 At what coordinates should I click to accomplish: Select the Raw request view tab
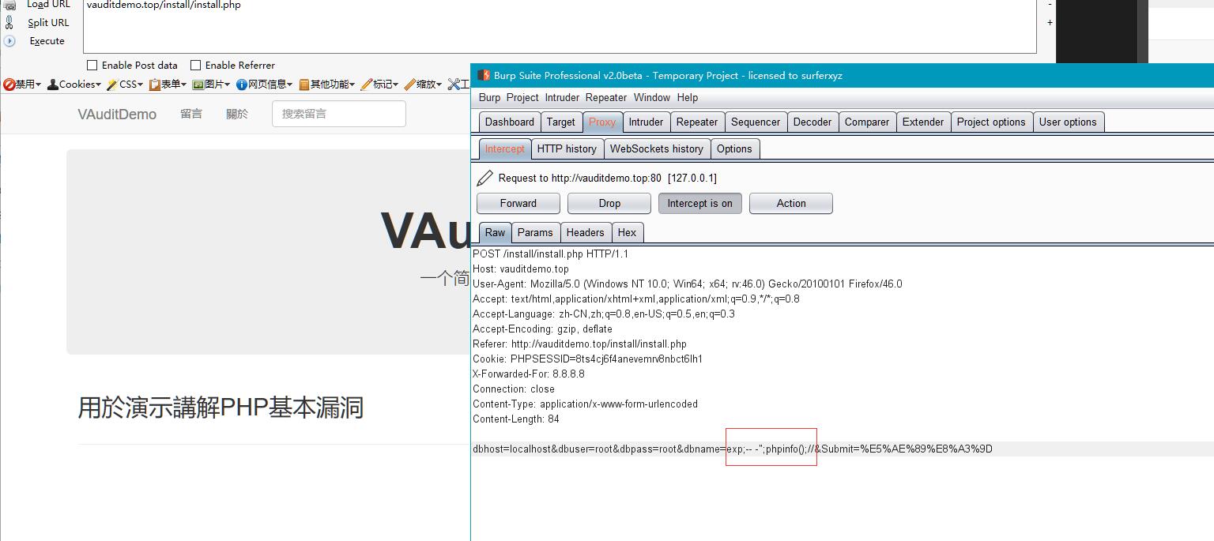tap(496, 233)
